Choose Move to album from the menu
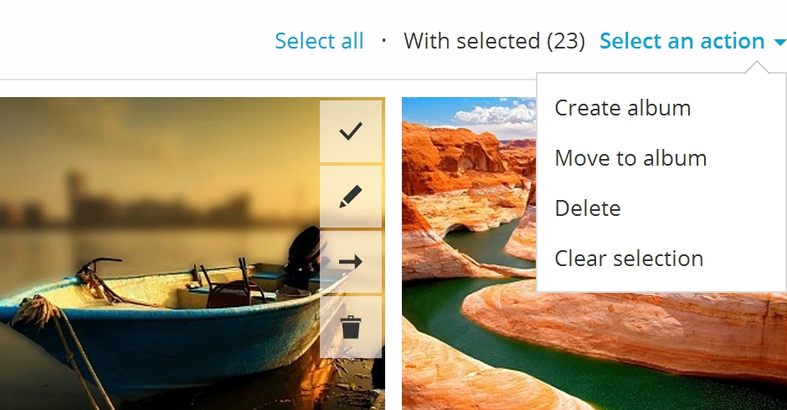Image resolution: width=787 pixels, height=410 pixels. pyautogui.click(x=630, y=158)
